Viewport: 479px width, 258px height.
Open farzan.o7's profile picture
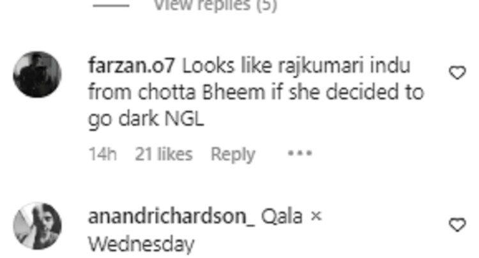pyautogui.click(x=37, y=75)
